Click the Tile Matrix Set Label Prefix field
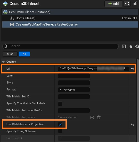This screenshot has width=139, height=142. tap(74, 111)
